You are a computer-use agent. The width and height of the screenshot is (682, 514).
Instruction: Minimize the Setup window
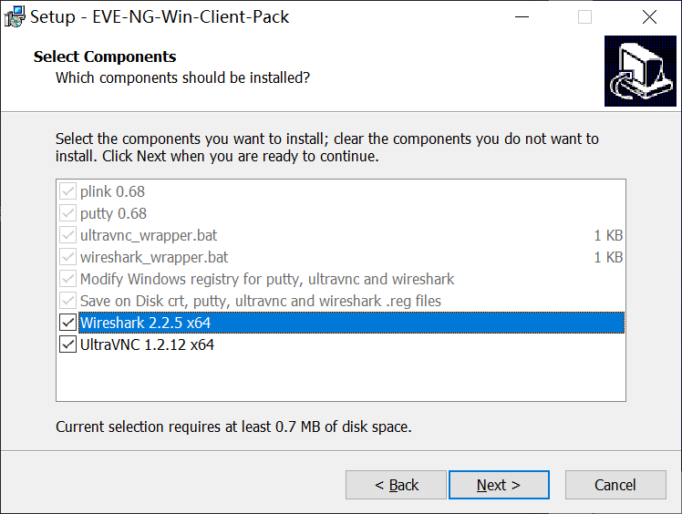point(521,17)
